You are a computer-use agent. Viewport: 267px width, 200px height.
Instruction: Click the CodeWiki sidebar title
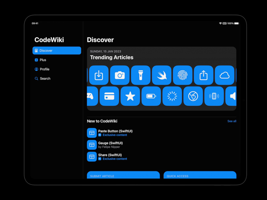click(49, 40)
